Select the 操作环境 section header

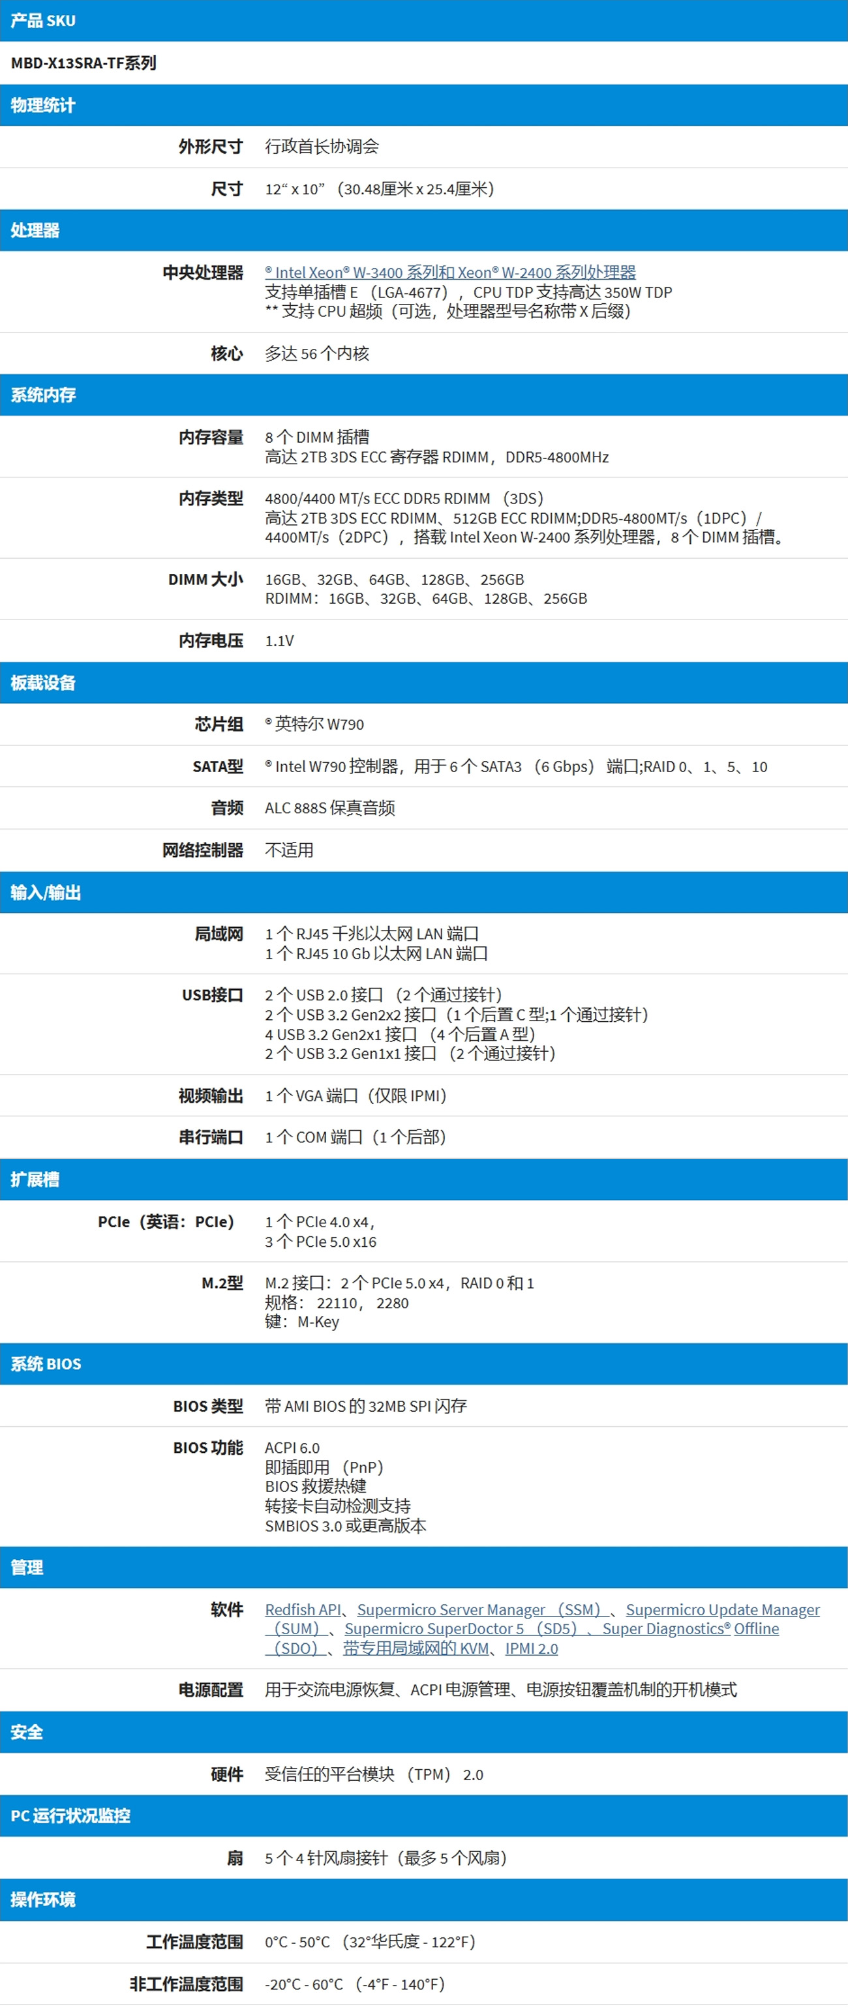click(43, 1899)
